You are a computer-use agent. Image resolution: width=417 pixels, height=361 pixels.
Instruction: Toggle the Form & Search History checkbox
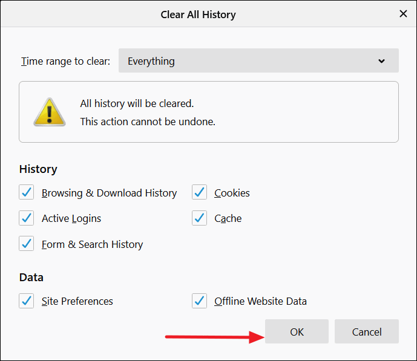pos(27,244)
